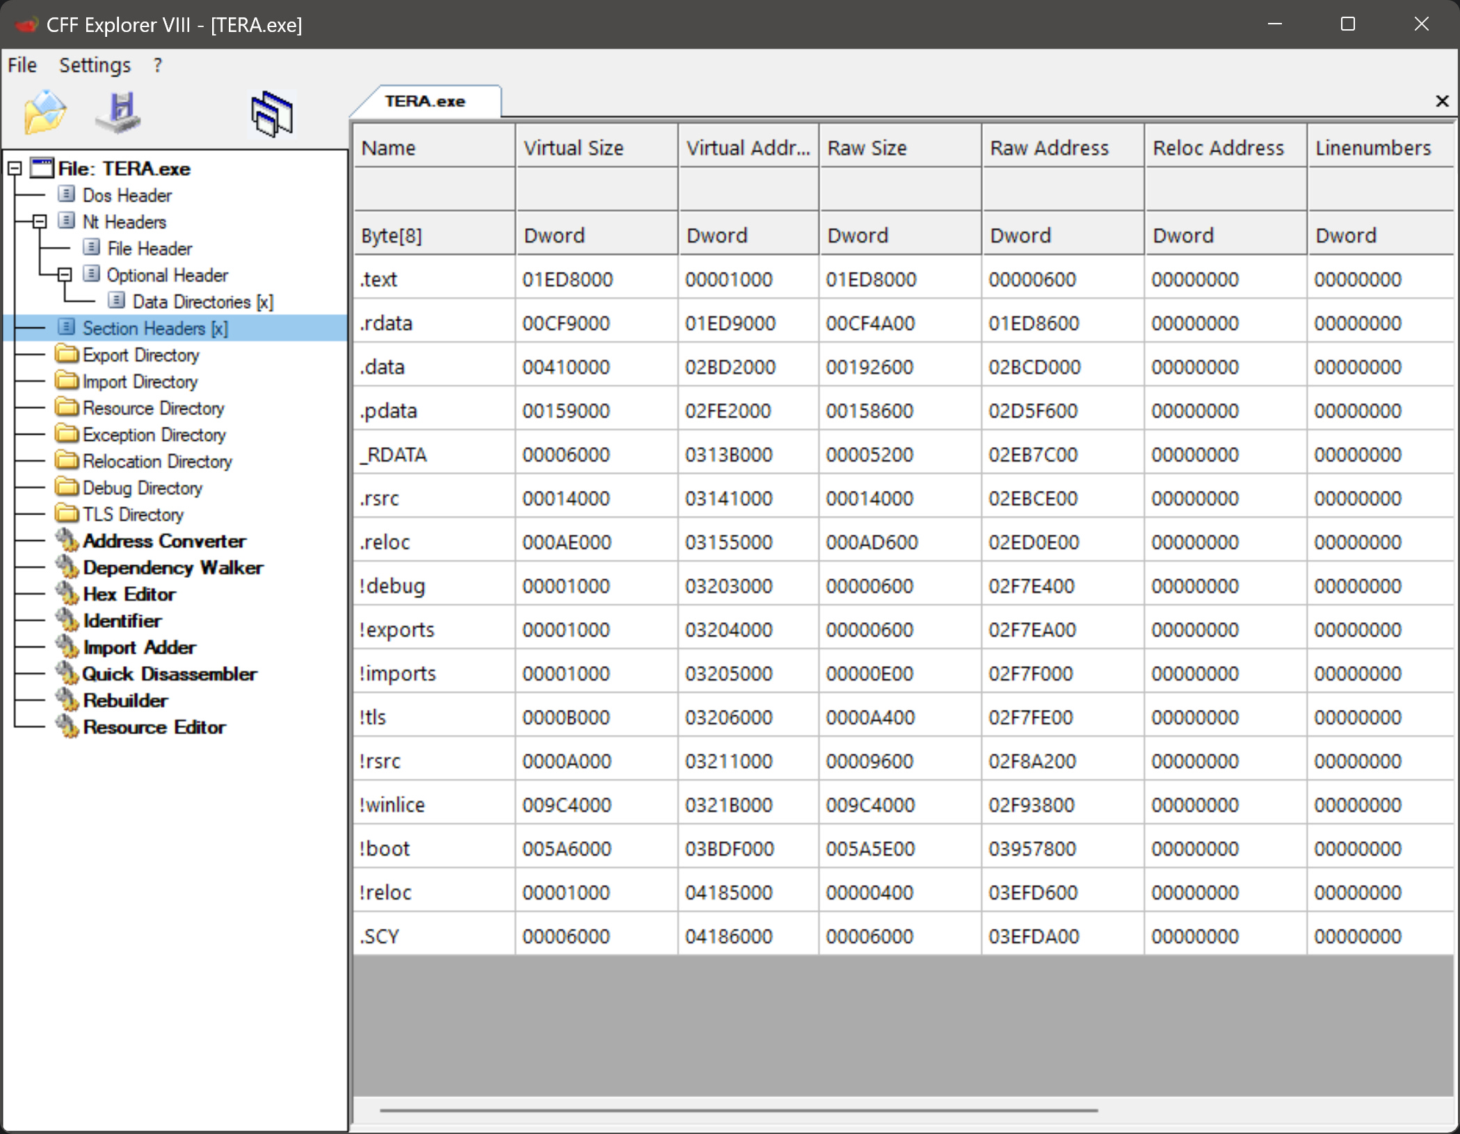Click the Optional Header page icon
Image resolution: width=1460 pixels, height=1134 pixels.
click(91, 274)
